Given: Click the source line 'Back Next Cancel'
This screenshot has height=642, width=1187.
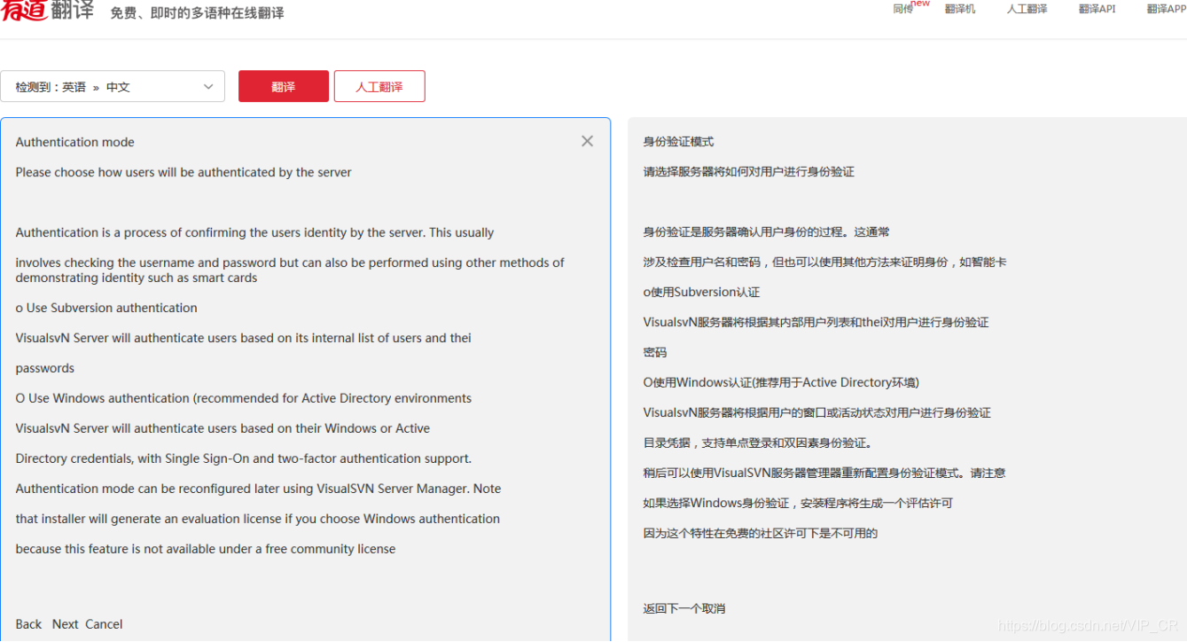Looking at the screenshot, I should (x=69, y=624).
